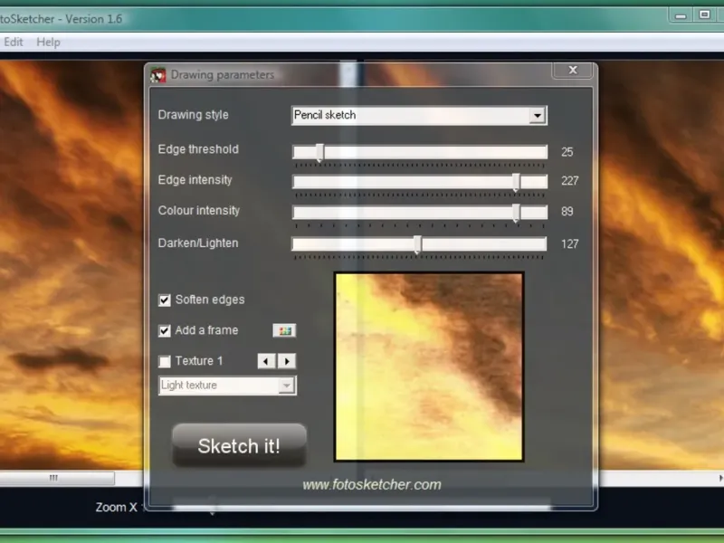Click the sketch preview thumbnail
Viewport: 724px width, 543px height.
point(429,367)
